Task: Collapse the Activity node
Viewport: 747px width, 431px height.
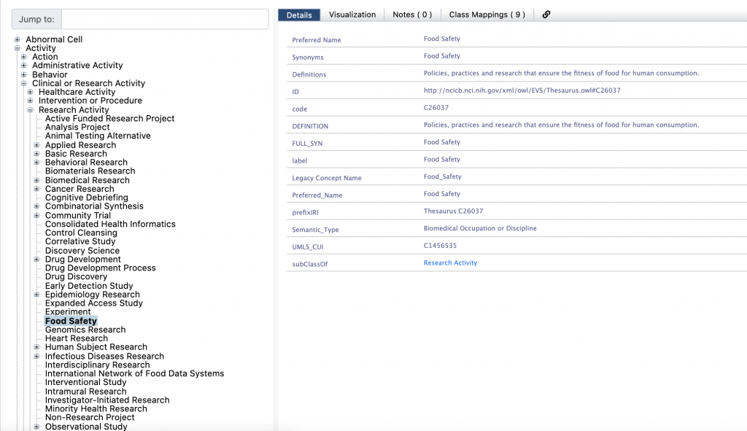Action: coord(18,48)
